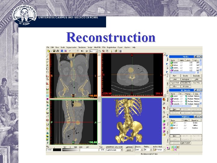Click the red histogram icon in left toolbar
Screen dimensions: 217x163
pos(48,83)
